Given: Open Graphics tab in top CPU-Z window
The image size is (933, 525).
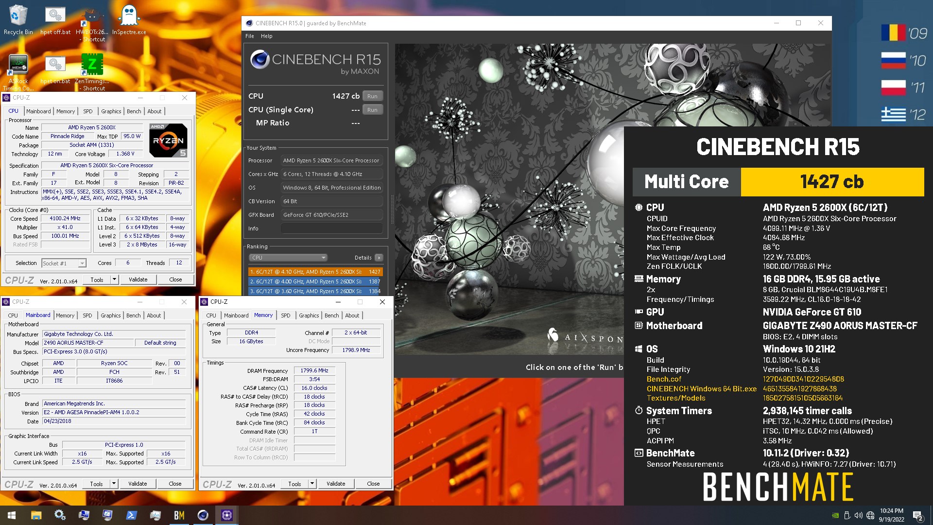Looking at the screenshot, I should point(111,111).
